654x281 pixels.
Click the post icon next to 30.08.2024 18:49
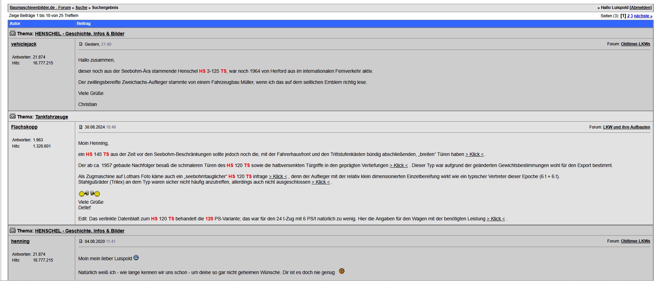[x=81, y=127]
